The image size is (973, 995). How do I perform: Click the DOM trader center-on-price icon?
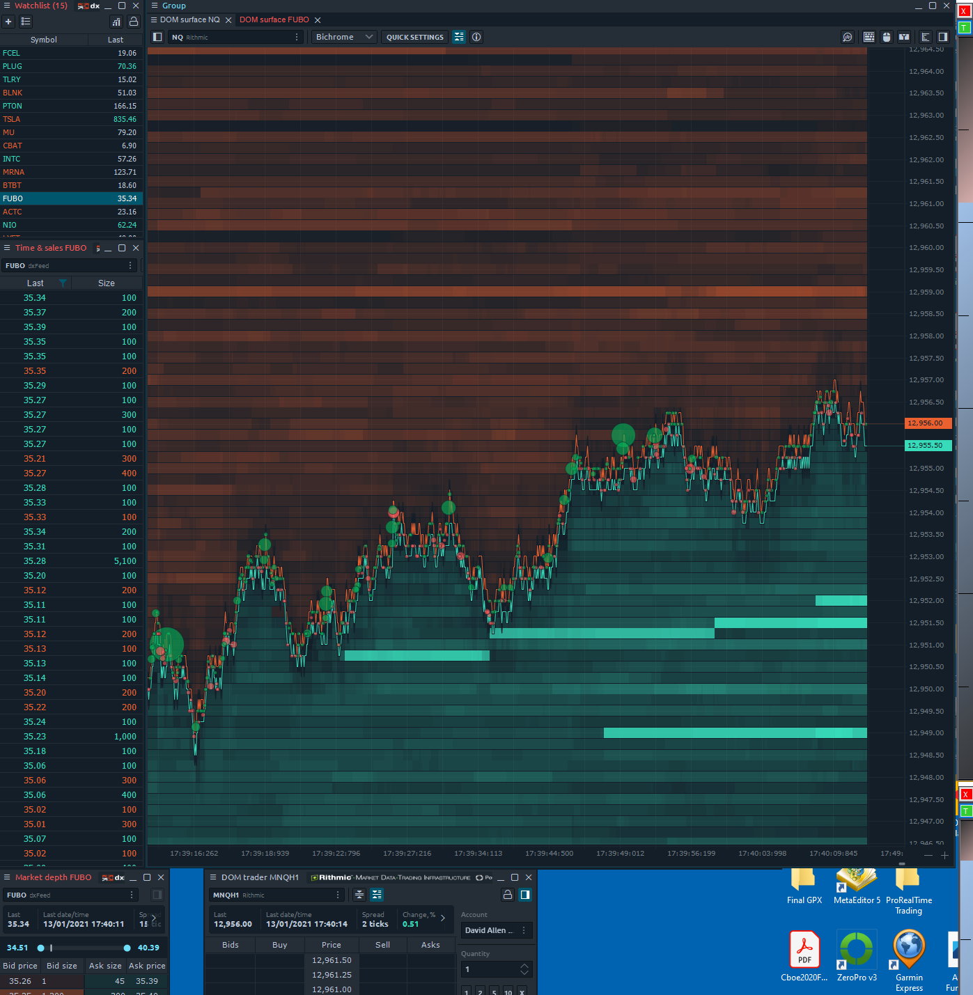click(x=359, y=895)
